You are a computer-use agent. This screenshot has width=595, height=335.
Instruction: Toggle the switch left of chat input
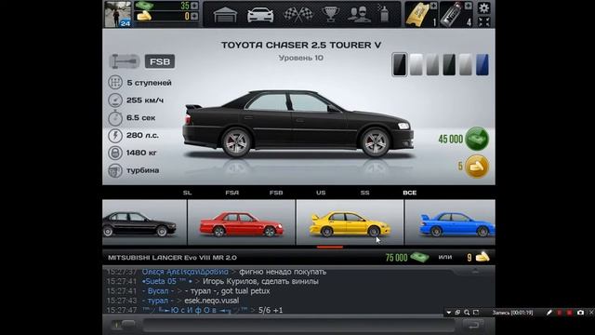[125, 325]
